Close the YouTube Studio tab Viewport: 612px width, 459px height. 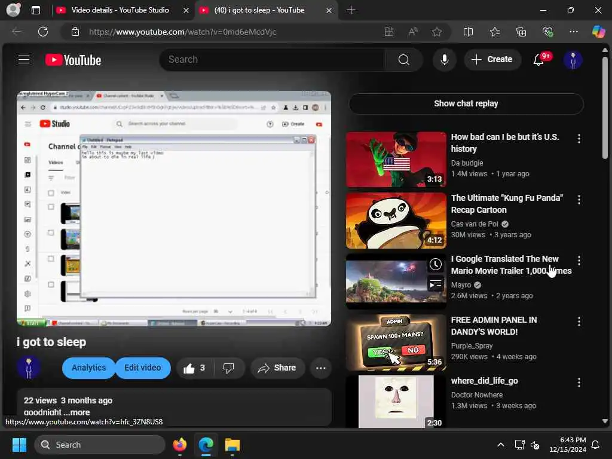tap(186, 11)
